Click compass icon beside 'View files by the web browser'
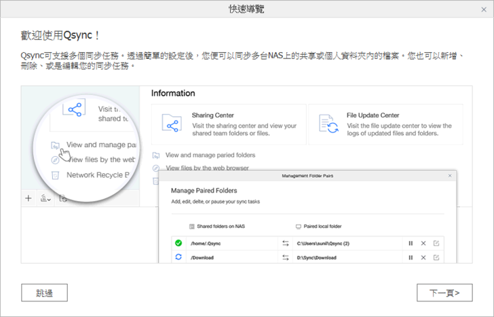This screenshot has height=317, width=494. pos(156,168)
